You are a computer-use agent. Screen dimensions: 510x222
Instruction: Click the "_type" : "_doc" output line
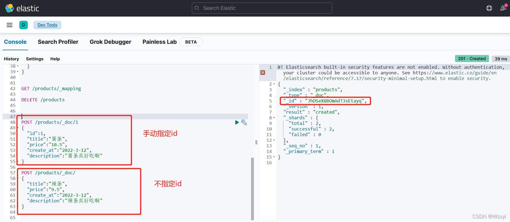point(306,95)
